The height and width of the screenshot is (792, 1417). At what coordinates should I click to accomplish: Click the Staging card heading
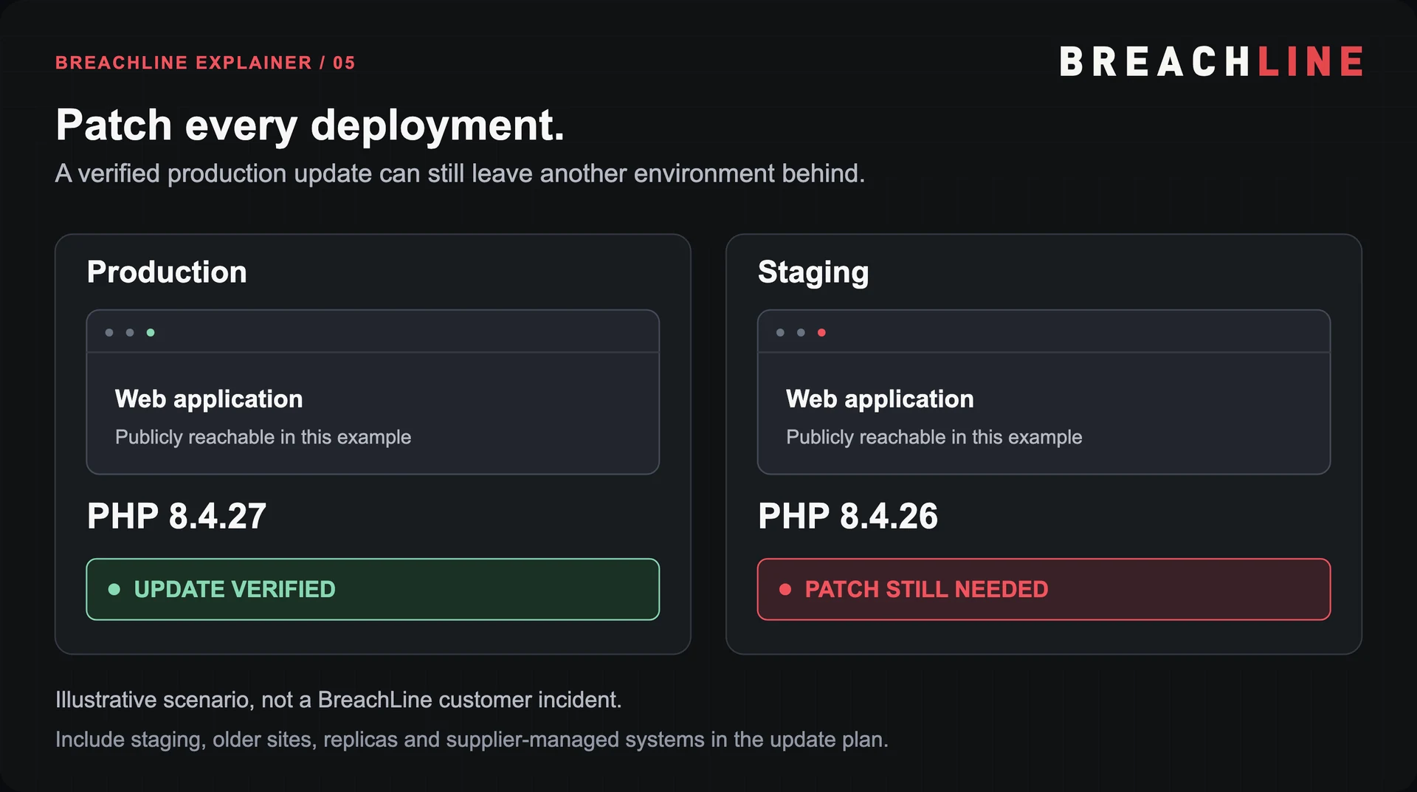813,272
